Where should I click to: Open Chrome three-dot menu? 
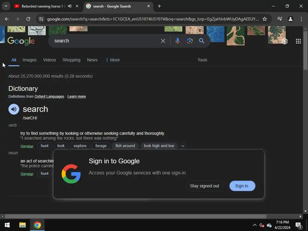point(301,19)
